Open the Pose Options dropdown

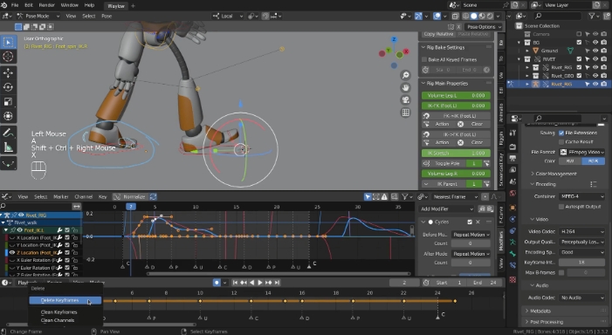pyautogui.click(x=483, y=27)
